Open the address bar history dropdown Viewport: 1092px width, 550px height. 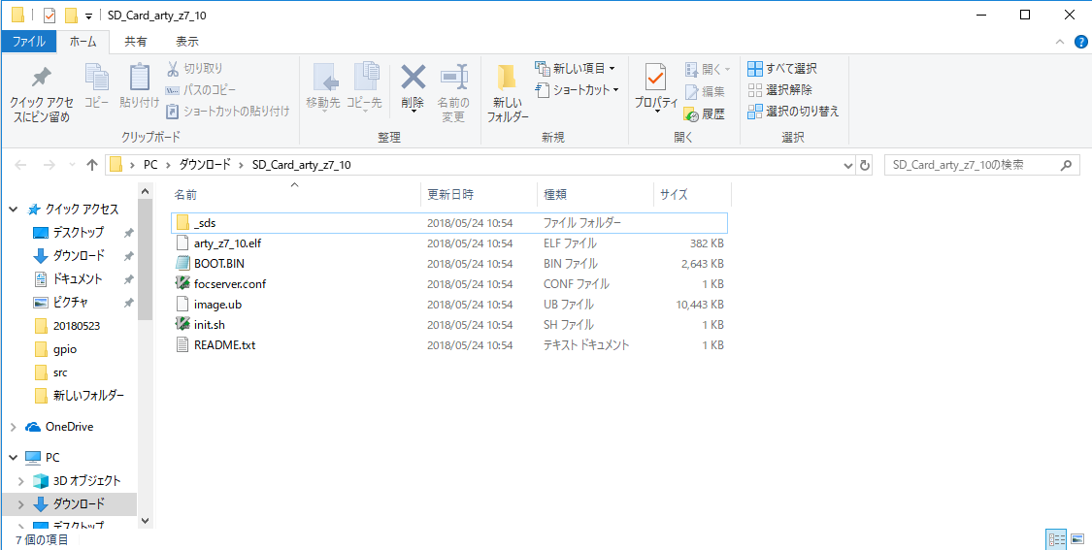[848, 165]
